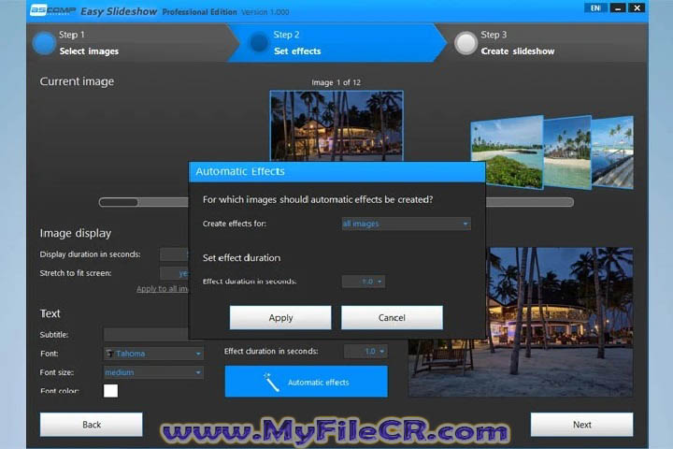This screenshot has height=449, width=673.
Task: Click 'For which images should automatic effects' text
Action: (318, 200)
